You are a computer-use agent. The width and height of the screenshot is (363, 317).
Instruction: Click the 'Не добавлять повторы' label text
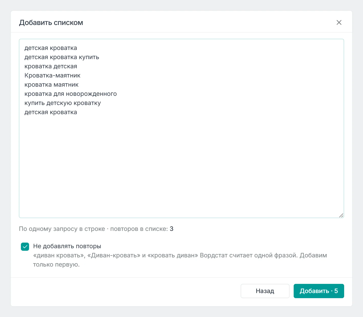click(67, 246)
